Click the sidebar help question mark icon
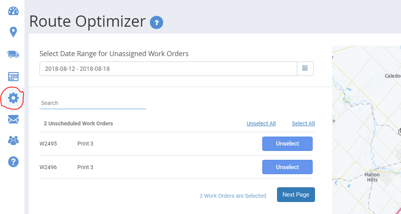The height and width of the screenshot is (214, 401). [13, 161]
